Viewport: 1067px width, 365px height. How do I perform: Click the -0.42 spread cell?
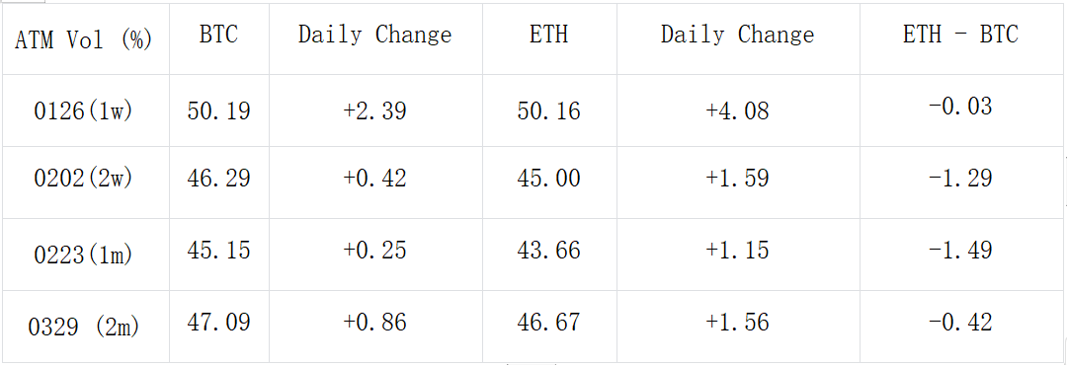tap(960, 327)
